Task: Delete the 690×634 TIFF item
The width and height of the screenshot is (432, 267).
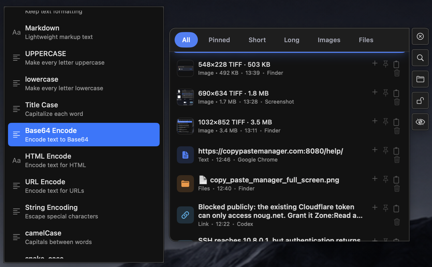Action: pyautogui.click(x=397, y=102)
